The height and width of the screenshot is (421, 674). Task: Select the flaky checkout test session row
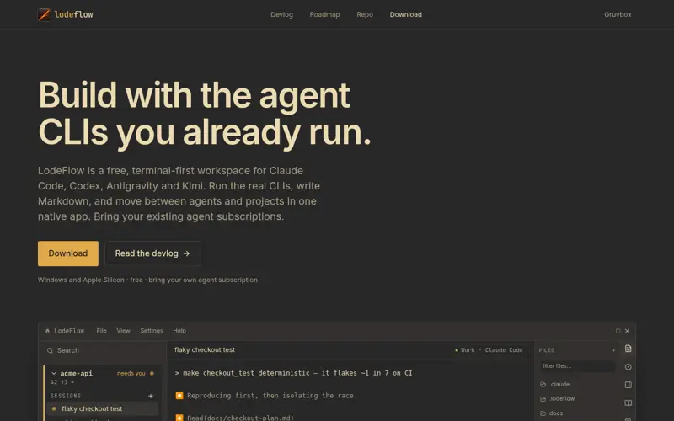(x=102, y=408)
